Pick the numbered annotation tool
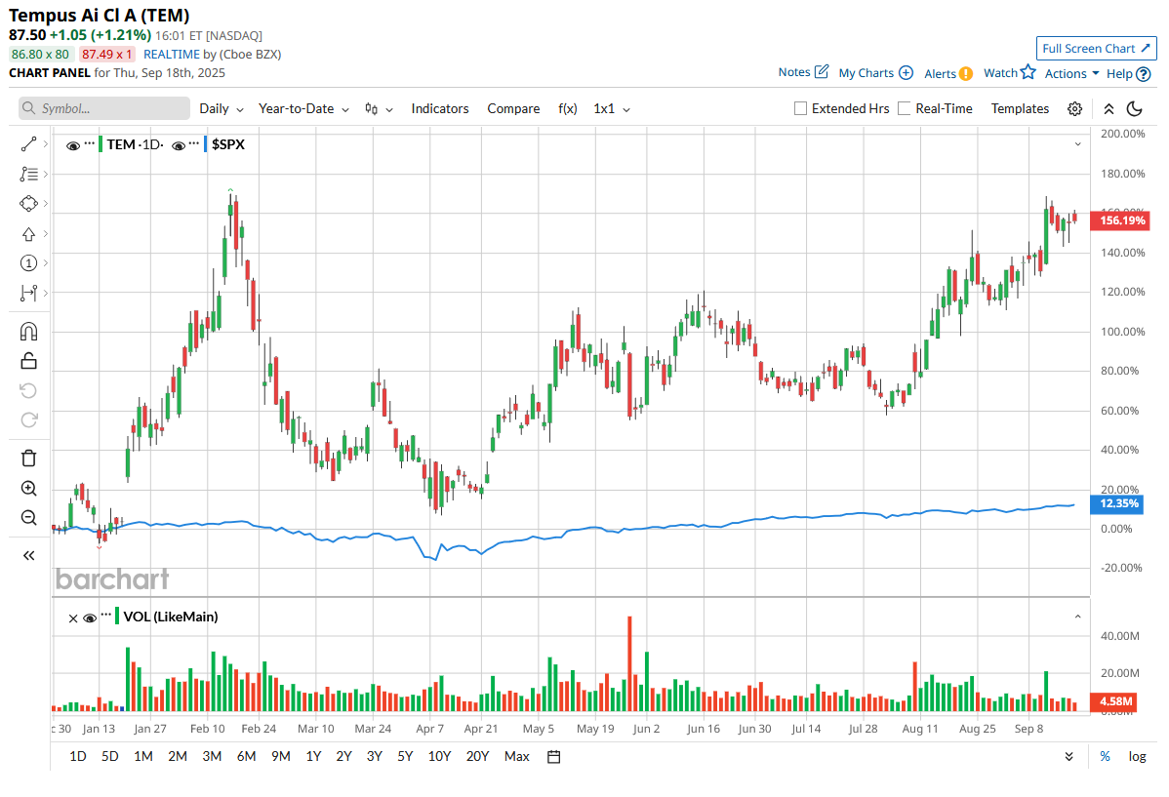1169x797 pixels. tap(28, 263)
